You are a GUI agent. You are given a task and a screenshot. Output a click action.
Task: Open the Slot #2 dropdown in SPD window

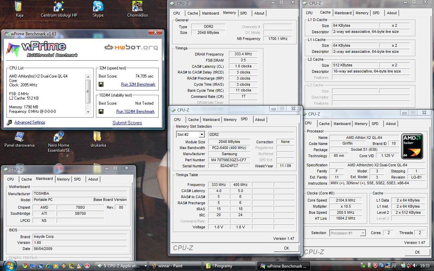point(201,134)
